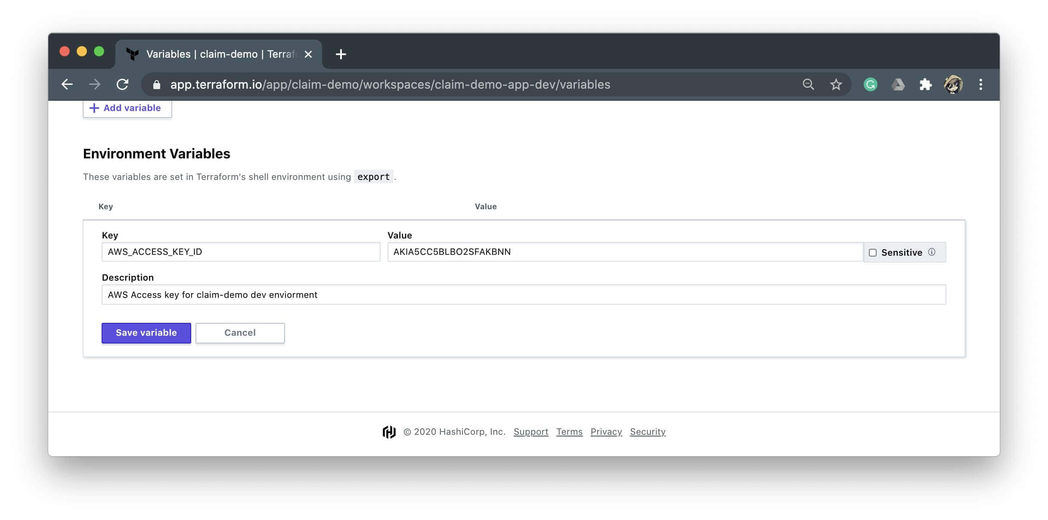Click the Security link in footer
The width and height of the screenshot is (1048, 520).
click(648, 431)
